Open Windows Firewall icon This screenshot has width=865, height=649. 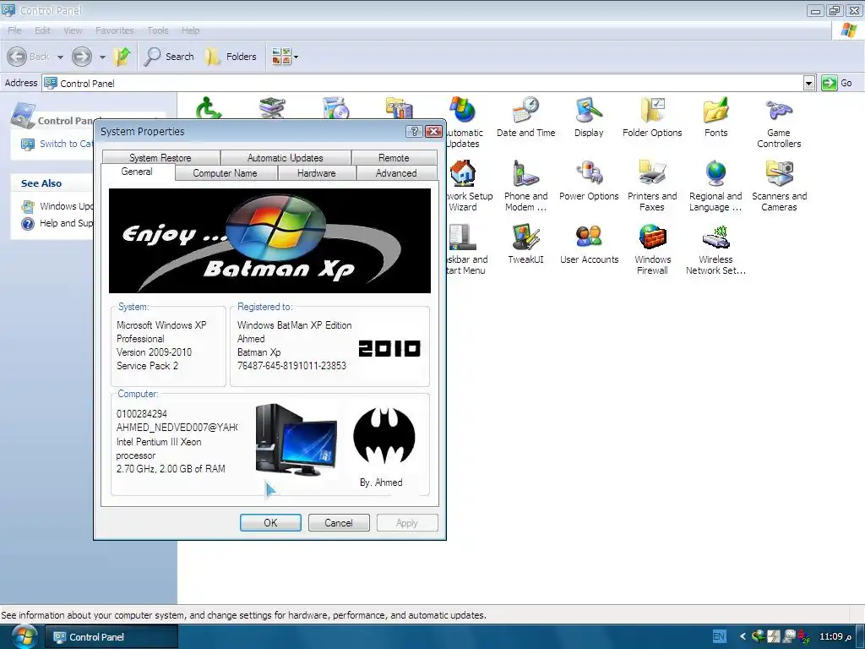pos(652,249)
